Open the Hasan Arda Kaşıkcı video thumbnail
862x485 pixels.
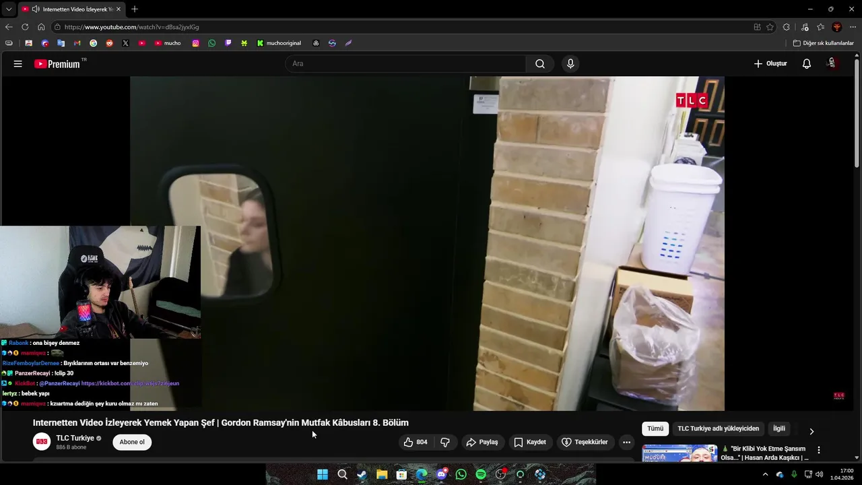click(x=679, y=453)
